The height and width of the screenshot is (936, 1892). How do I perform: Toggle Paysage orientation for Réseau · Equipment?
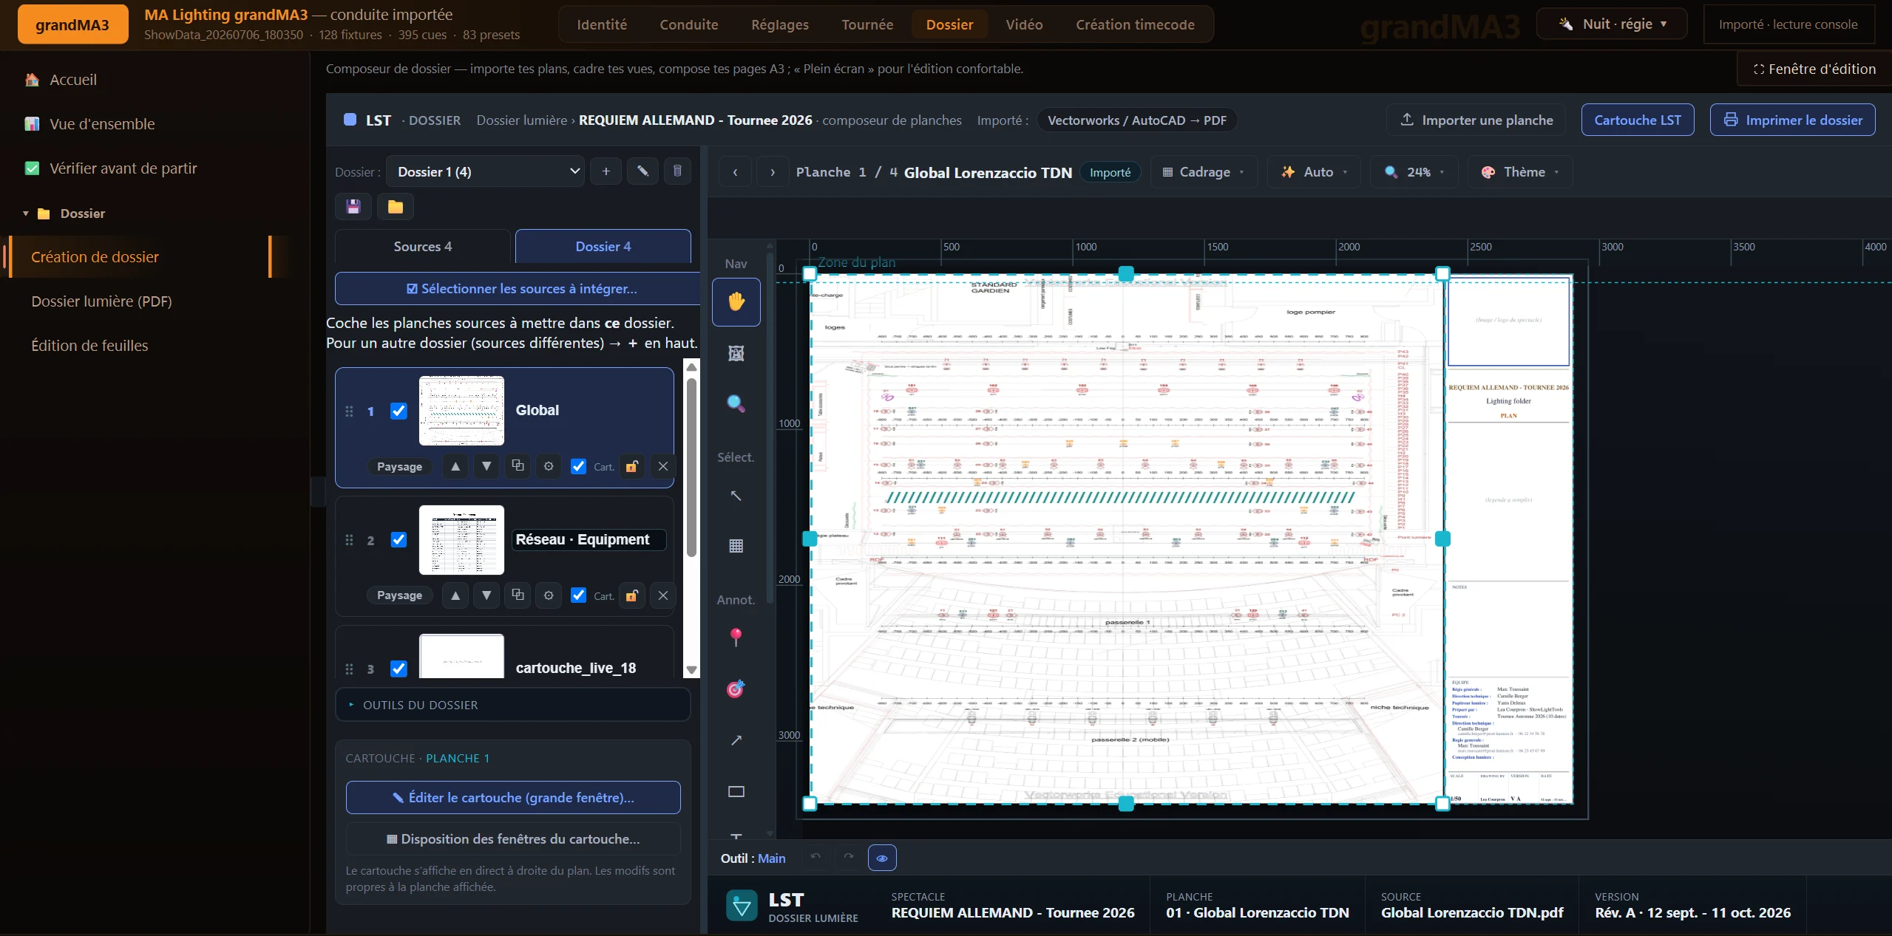(399, 595)
